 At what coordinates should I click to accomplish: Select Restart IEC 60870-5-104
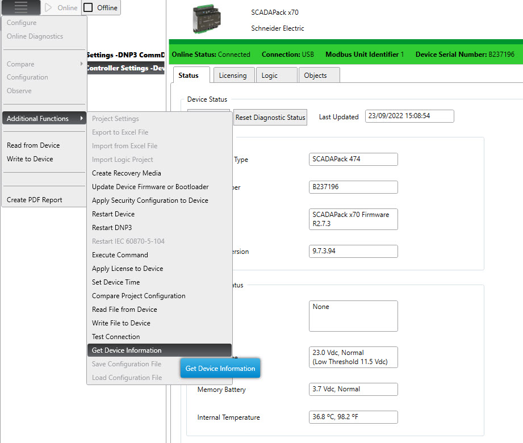pos(128,241)
